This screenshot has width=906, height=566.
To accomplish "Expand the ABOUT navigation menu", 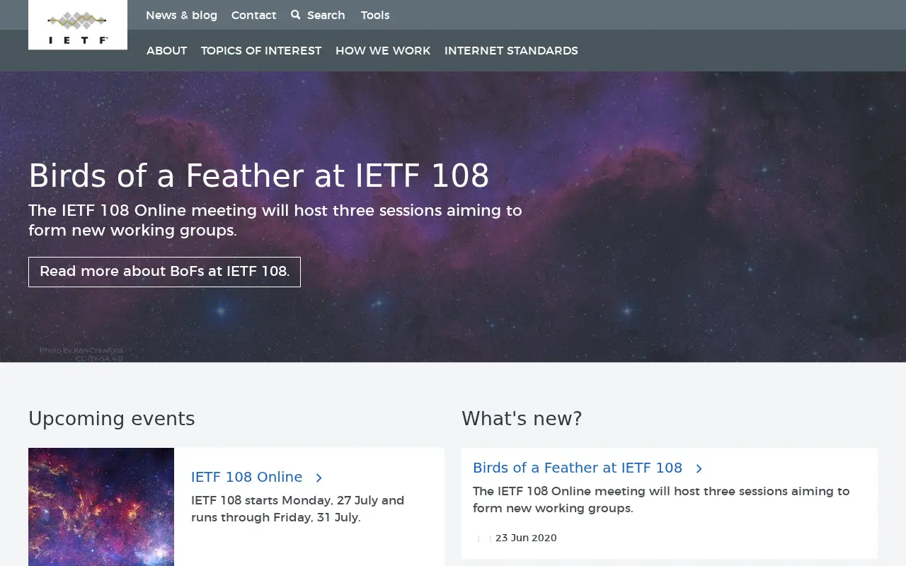I will 166,51.
